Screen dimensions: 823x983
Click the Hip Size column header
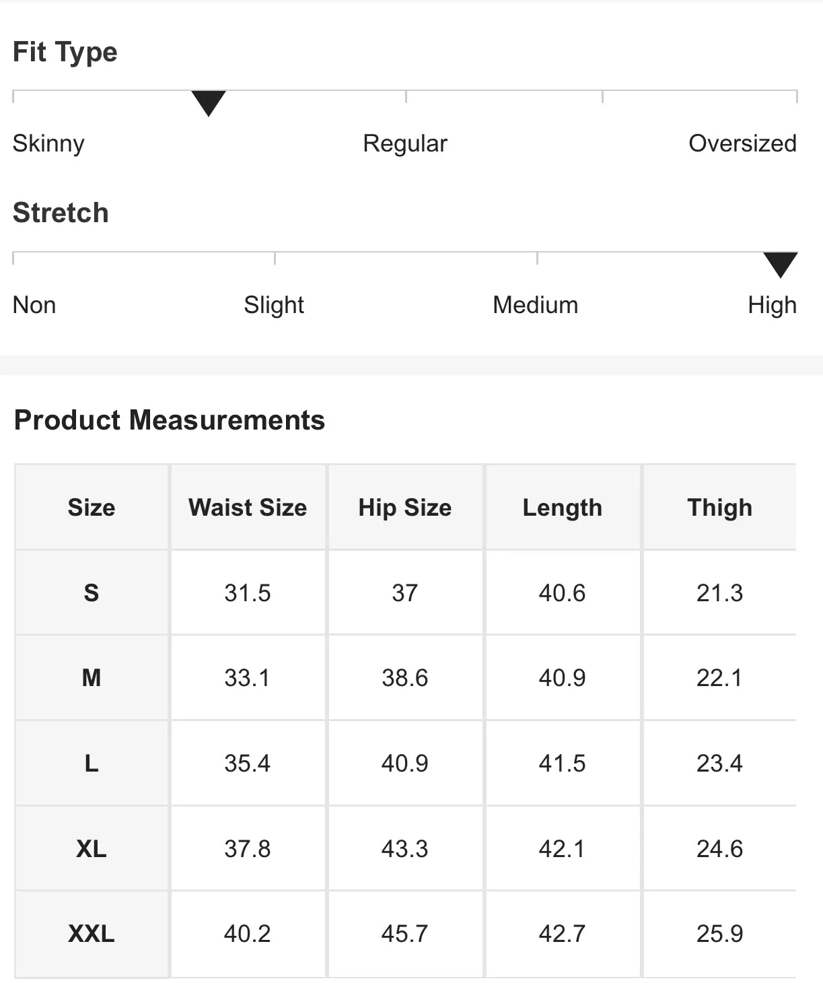point(405,508)
